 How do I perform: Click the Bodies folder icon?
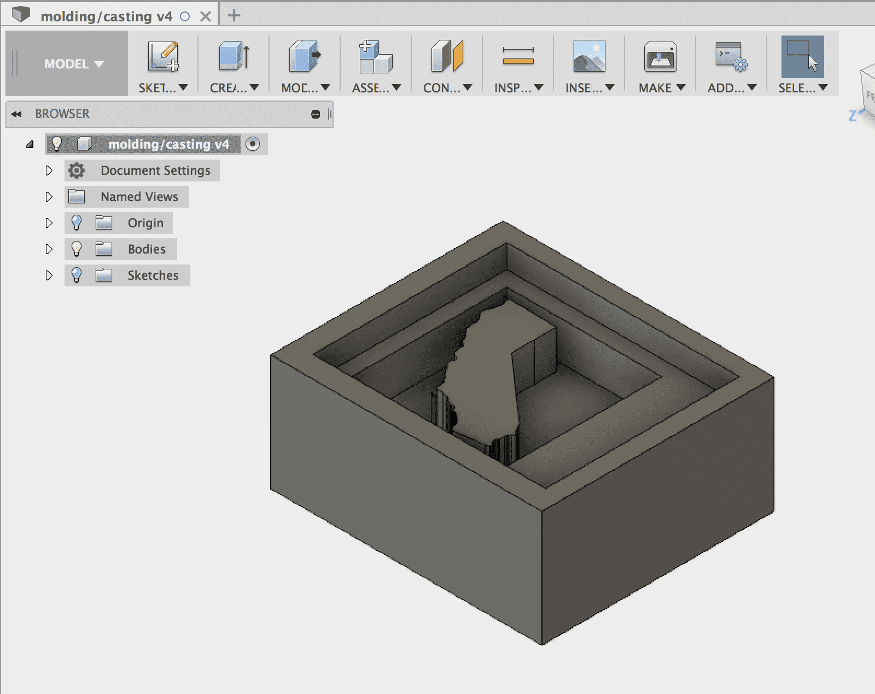coord(104,249)
